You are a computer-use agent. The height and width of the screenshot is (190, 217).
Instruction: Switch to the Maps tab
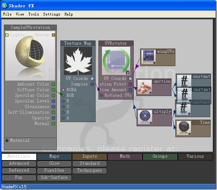[x=54, y=157]
